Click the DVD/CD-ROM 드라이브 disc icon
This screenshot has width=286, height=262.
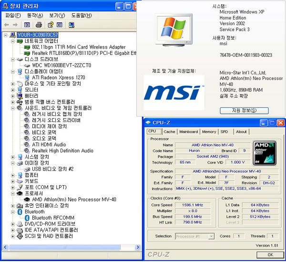point(20,224)
